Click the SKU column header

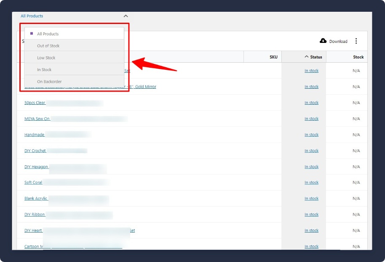pos(273,57)
